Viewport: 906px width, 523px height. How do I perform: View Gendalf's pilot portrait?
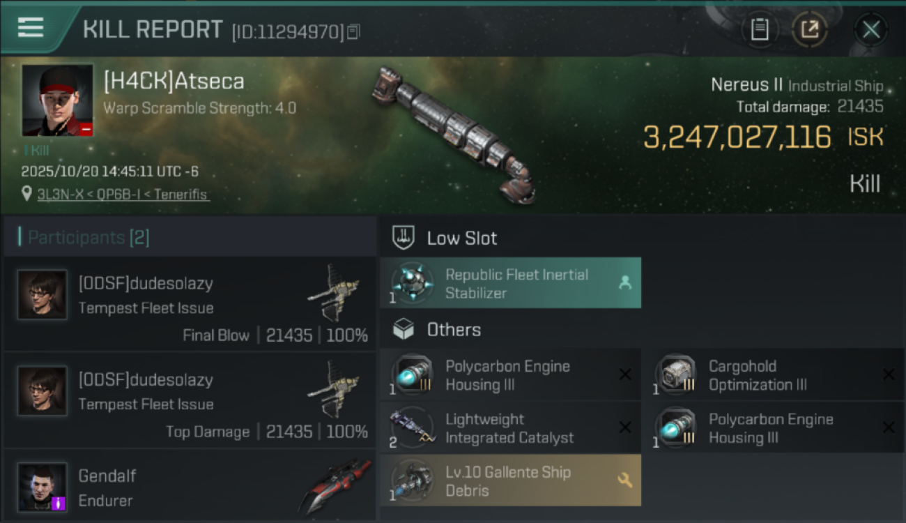click(43, 487)
